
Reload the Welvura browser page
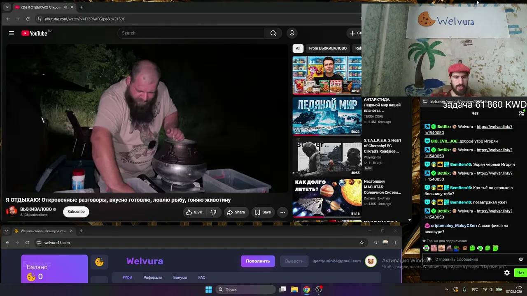pyautogui.click(x=27, y=243)
